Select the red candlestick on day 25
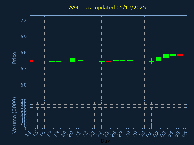The height and width of the screenshot is (145, 194). coord(109,61)
